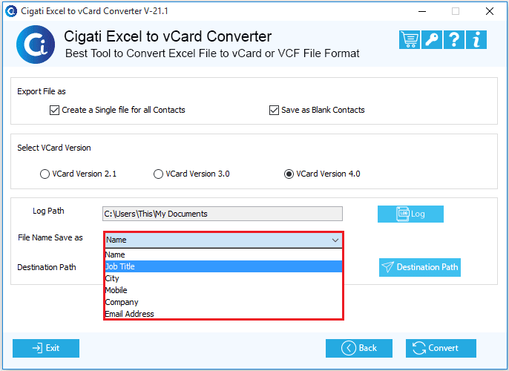Collapse the File Name Save as dropdown

tap(335, 240)
